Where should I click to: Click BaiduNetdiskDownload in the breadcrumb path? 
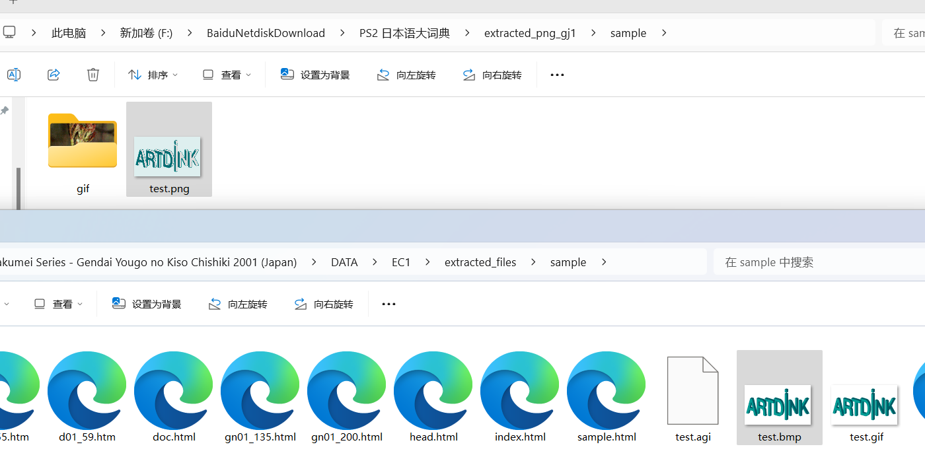point(266,33)
